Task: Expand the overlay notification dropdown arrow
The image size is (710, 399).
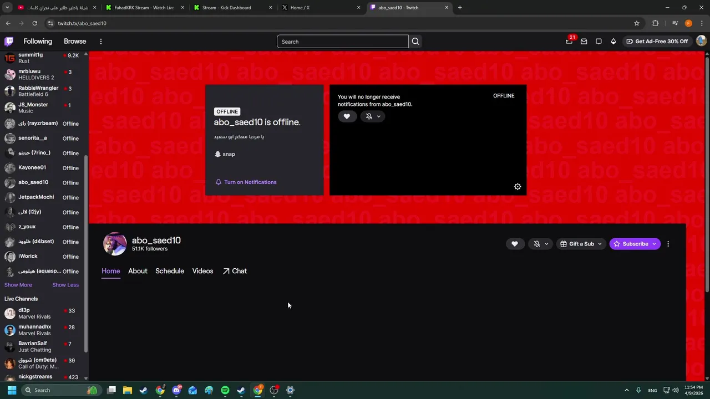Action: [378, 116]
